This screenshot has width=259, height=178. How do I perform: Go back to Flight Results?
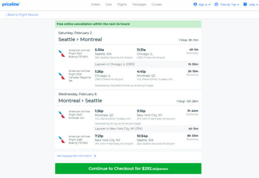[22, 15]
